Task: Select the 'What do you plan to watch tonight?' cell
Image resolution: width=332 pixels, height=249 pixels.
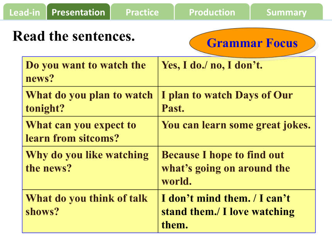Action: tap(90, 102)
